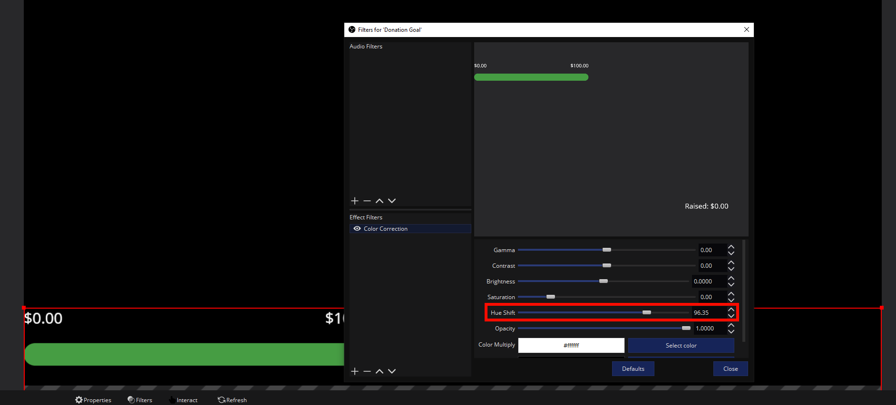This screenshot has height=405, width=896.
Task: Move effect filter down with arrow
Action: pyautogui.click(x=392, y=371)
